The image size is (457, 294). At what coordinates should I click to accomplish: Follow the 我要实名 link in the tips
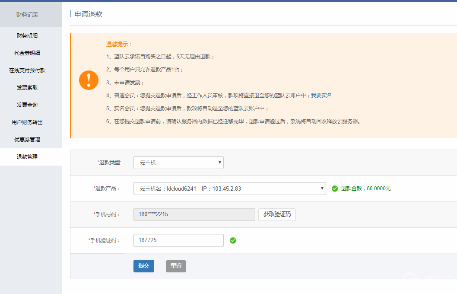point(321,96)
